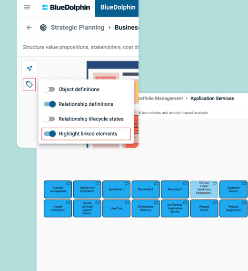Select the Bouwblok 3 element
The width and height of the screenshot is (248, 271).
pyautogui.click(x=175, y=189)
